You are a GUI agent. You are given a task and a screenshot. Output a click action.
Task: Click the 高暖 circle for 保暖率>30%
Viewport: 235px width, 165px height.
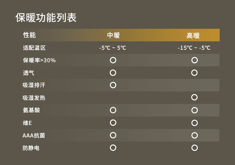click(195, 60)
